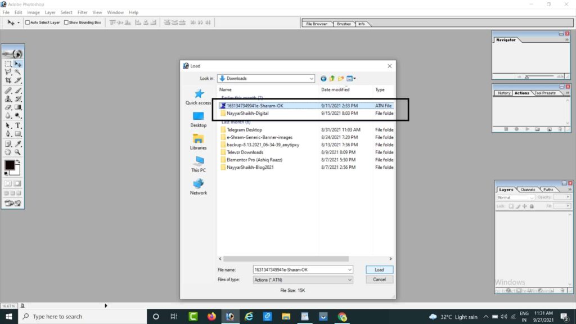
Task: Select the NayyarShaikh-Digital folder
Action: point(247,113)
